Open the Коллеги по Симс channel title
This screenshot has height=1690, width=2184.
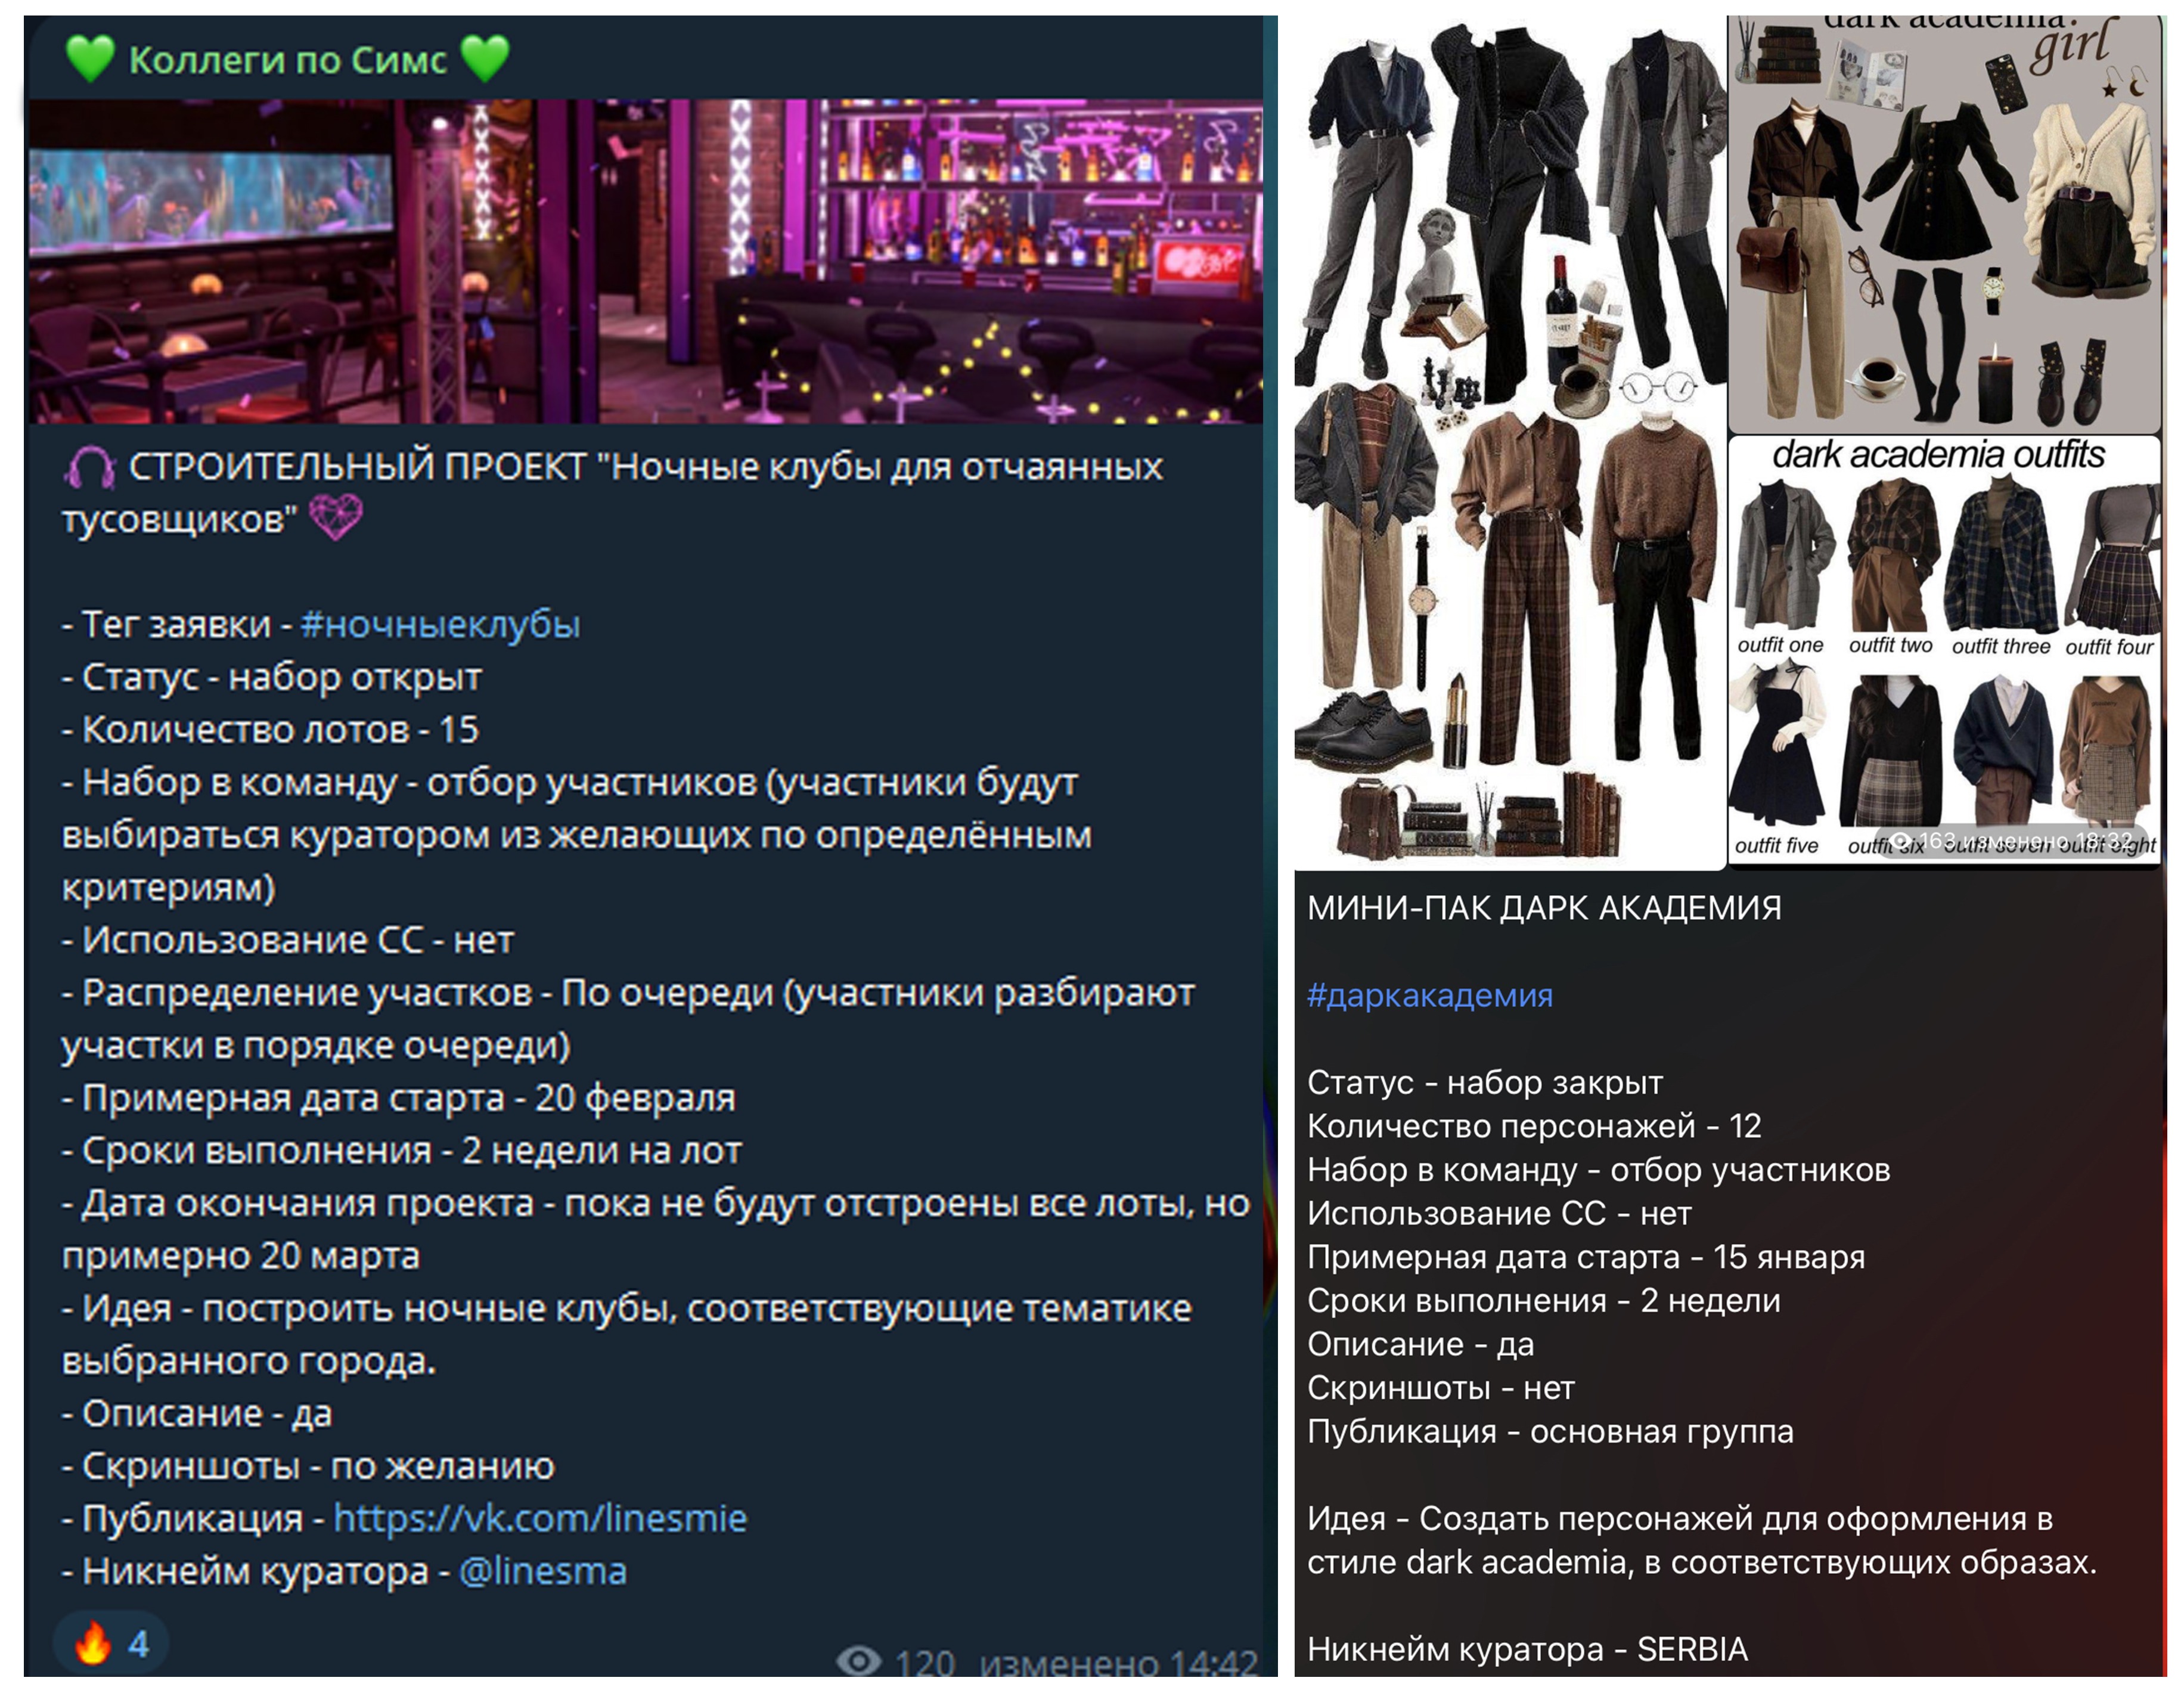point(288,59)
